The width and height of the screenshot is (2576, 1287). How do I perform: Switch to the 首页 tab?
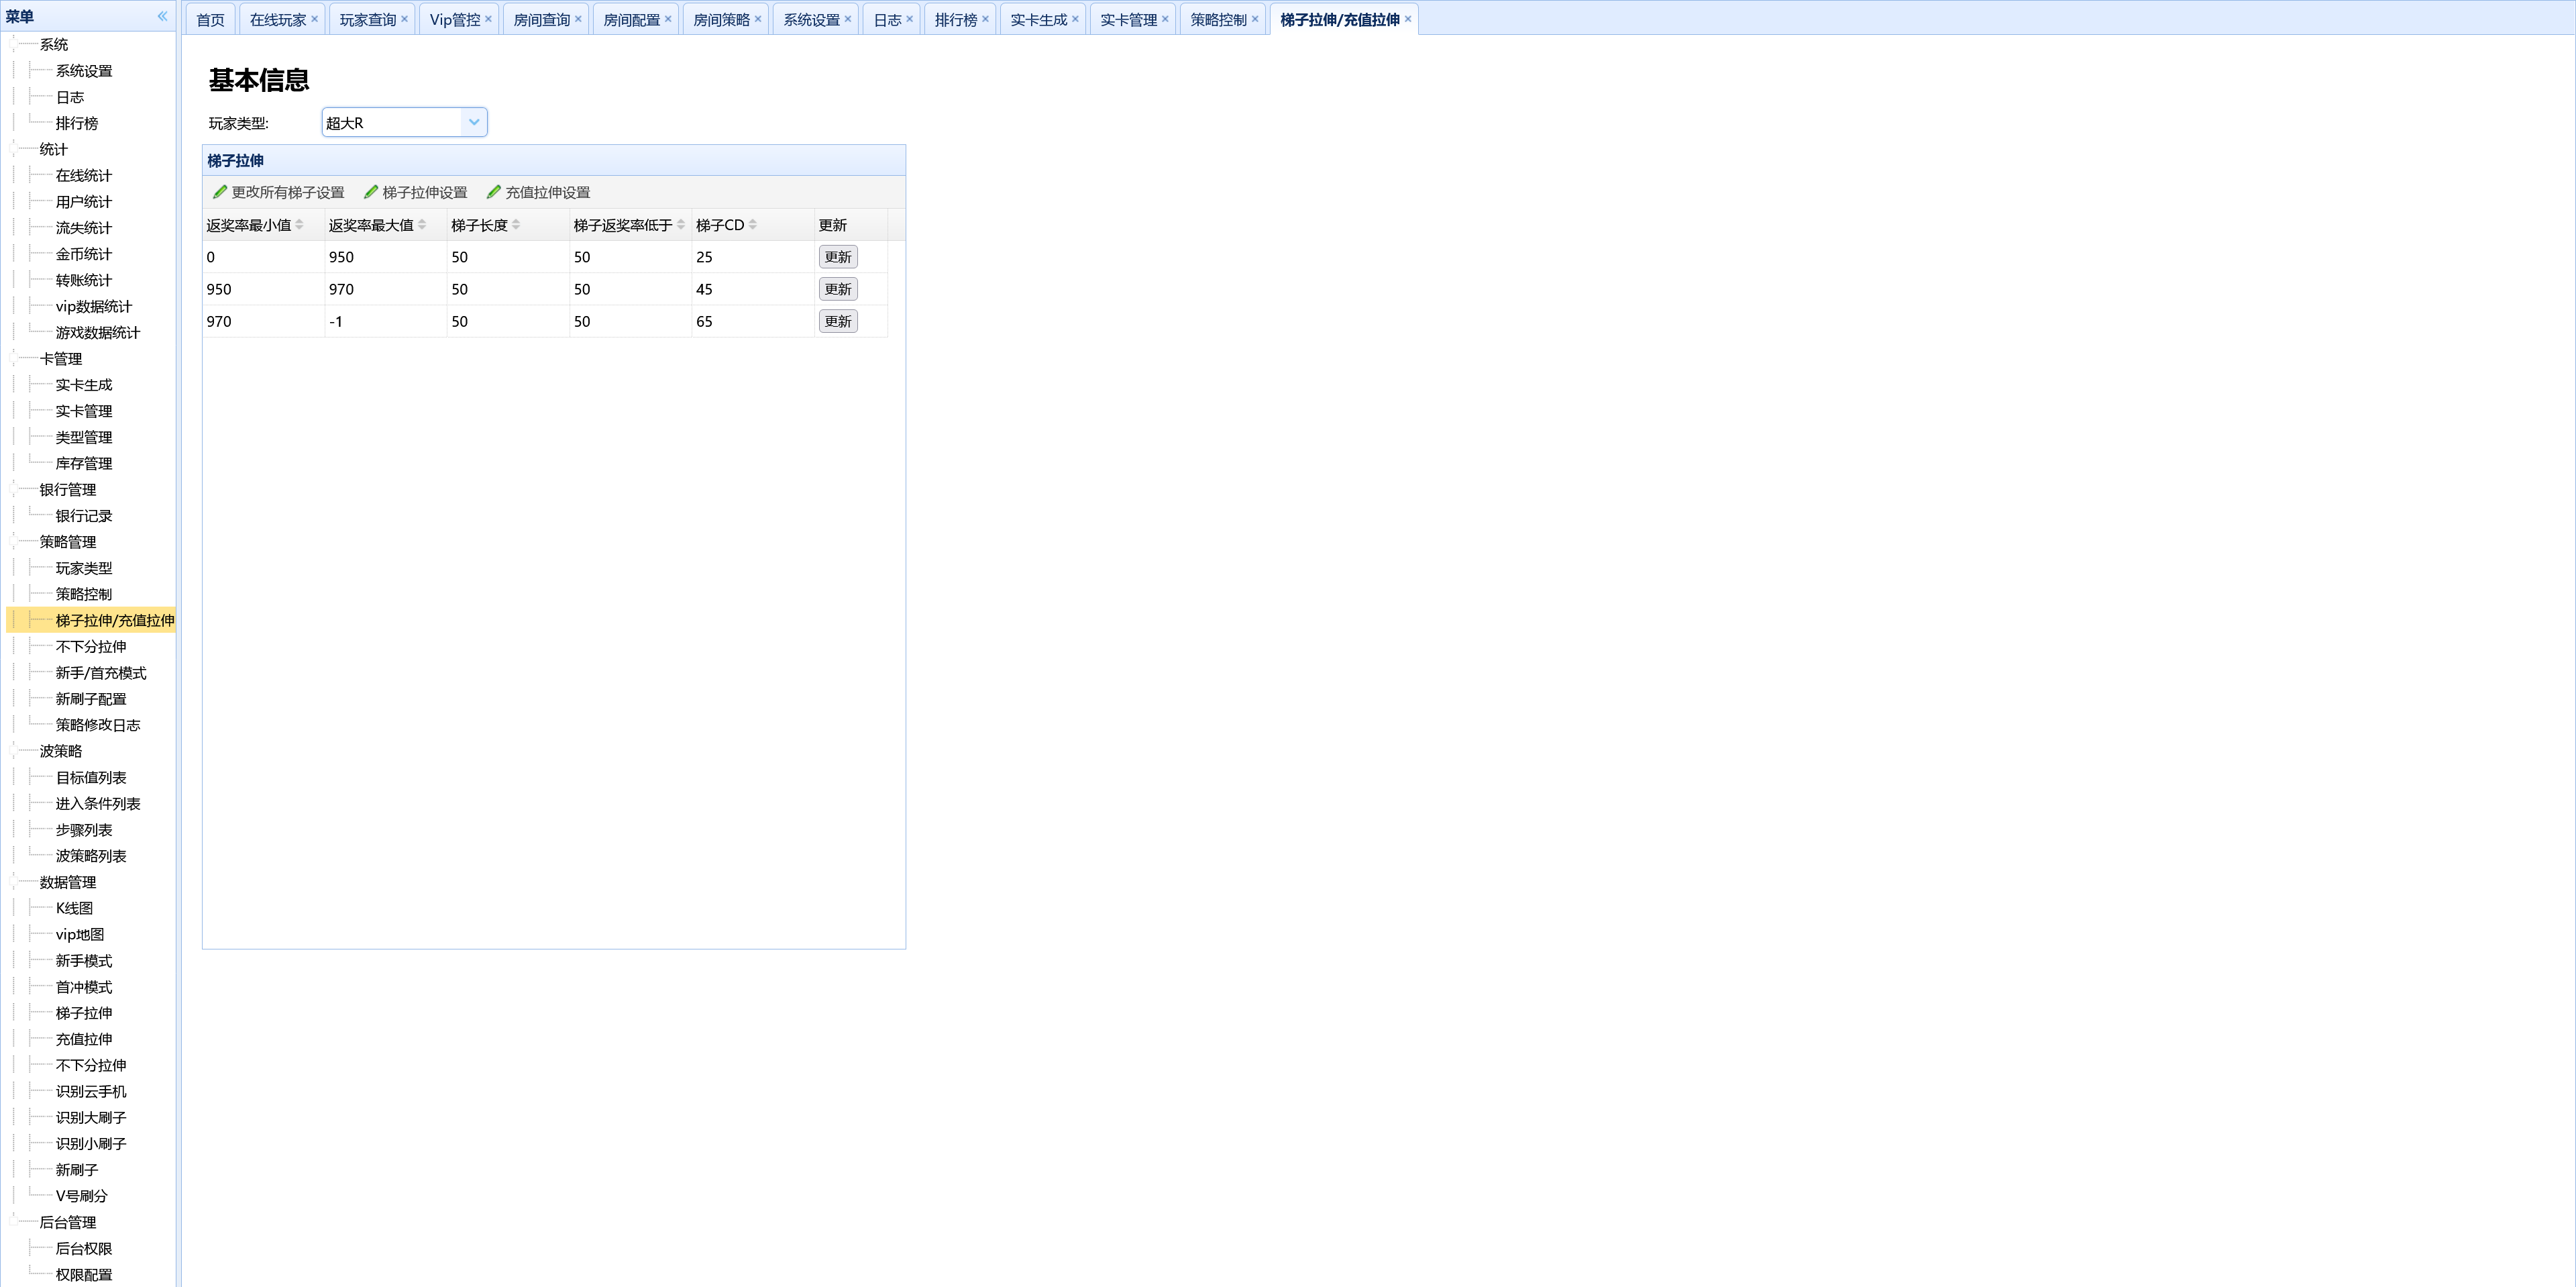pos(210,20)
